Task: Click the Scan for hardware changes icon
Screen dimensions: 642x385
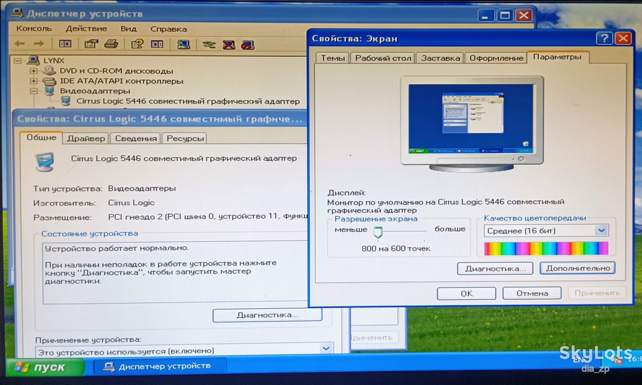Action: 183,44
